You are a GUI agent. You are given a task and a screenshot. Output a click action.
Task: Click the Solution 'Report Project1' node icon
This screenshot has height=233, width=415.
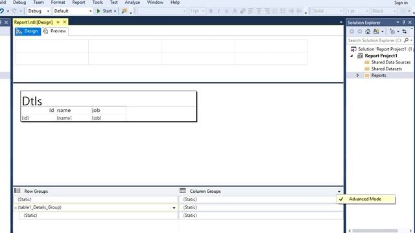point(353,49)
